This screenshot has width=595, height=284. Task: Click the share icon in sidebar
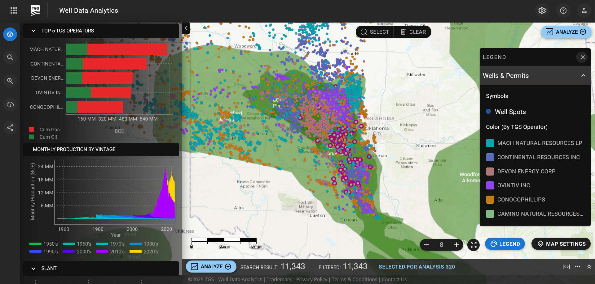tap(10, 128)
